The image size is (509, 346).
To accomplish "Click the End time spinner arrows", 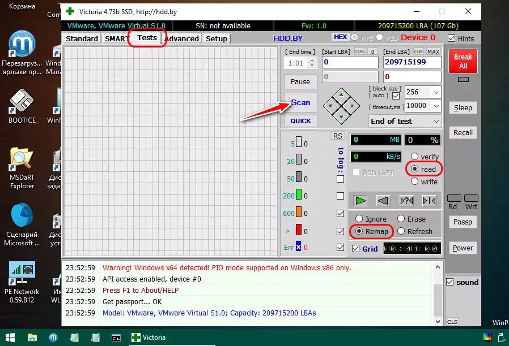I will 312,63.
